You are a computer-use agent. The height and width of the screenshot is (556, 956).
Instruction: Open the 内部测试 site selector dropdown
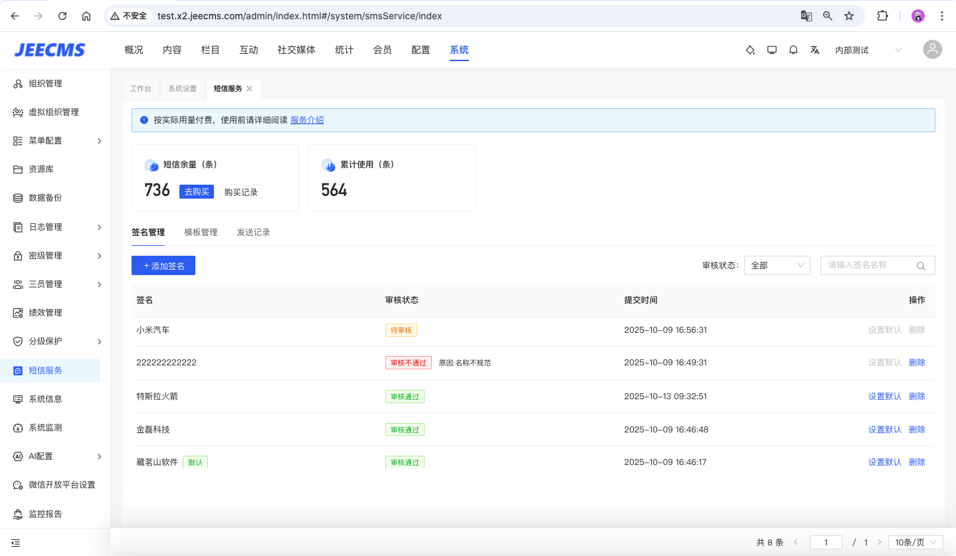click(868, 50)
